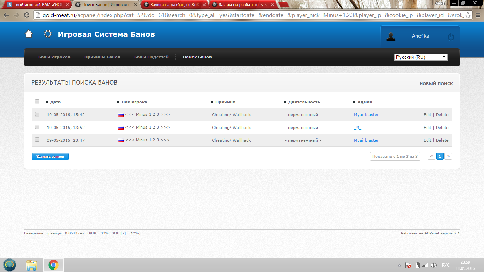484x272 pixels.
Task: Check the box for the 09-05-2016, 23:47 ban
Action: 37,140
